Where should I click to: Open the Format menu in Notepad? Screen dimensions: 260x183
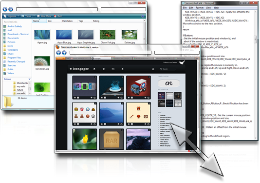click(200, 8)
